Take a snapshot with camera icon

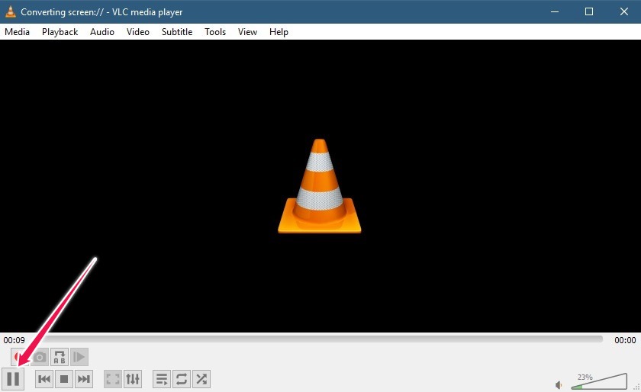point(40,357)
